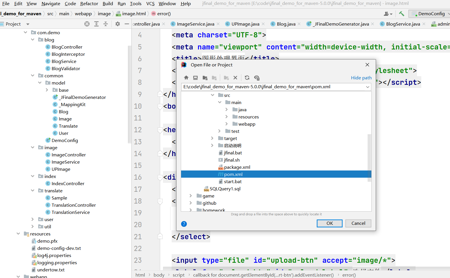Image resolution: width=450 pixels, height=278 pixels.
Task: Refresh the file tree in dialog
Action: (247, 78)
